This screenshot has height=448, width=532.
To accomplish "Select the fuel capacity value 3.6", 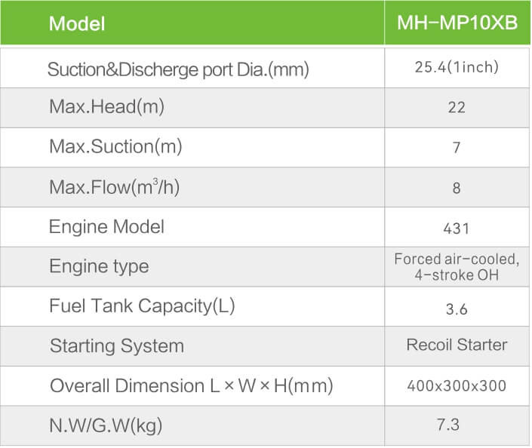I will coord(457,308).
